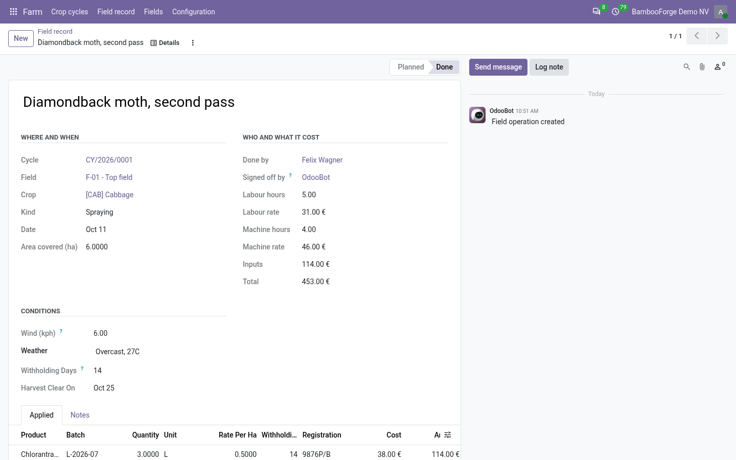The image size is (736, 460).
Task: Create a New record
Action: pyautogui.click(x=21, y=38)
